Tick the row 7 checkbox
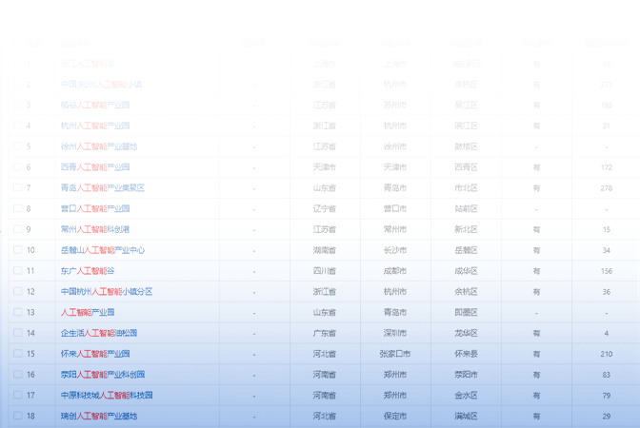The image size is (640, 428). click(x=17, y=187)
